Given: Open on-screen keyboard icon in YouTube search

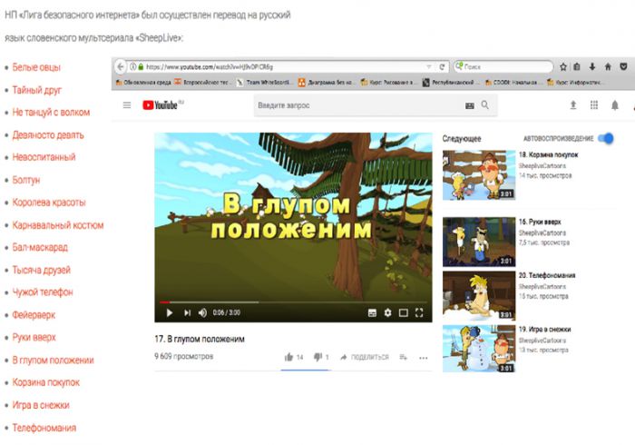Looking at the screenshot, I should (x=470, y=105).
